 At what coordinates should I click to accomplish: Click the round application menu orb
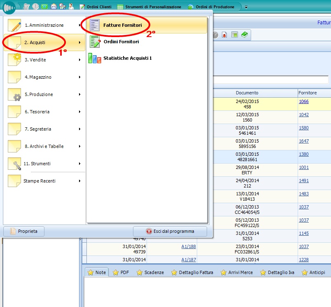click(x=9, y=7)
